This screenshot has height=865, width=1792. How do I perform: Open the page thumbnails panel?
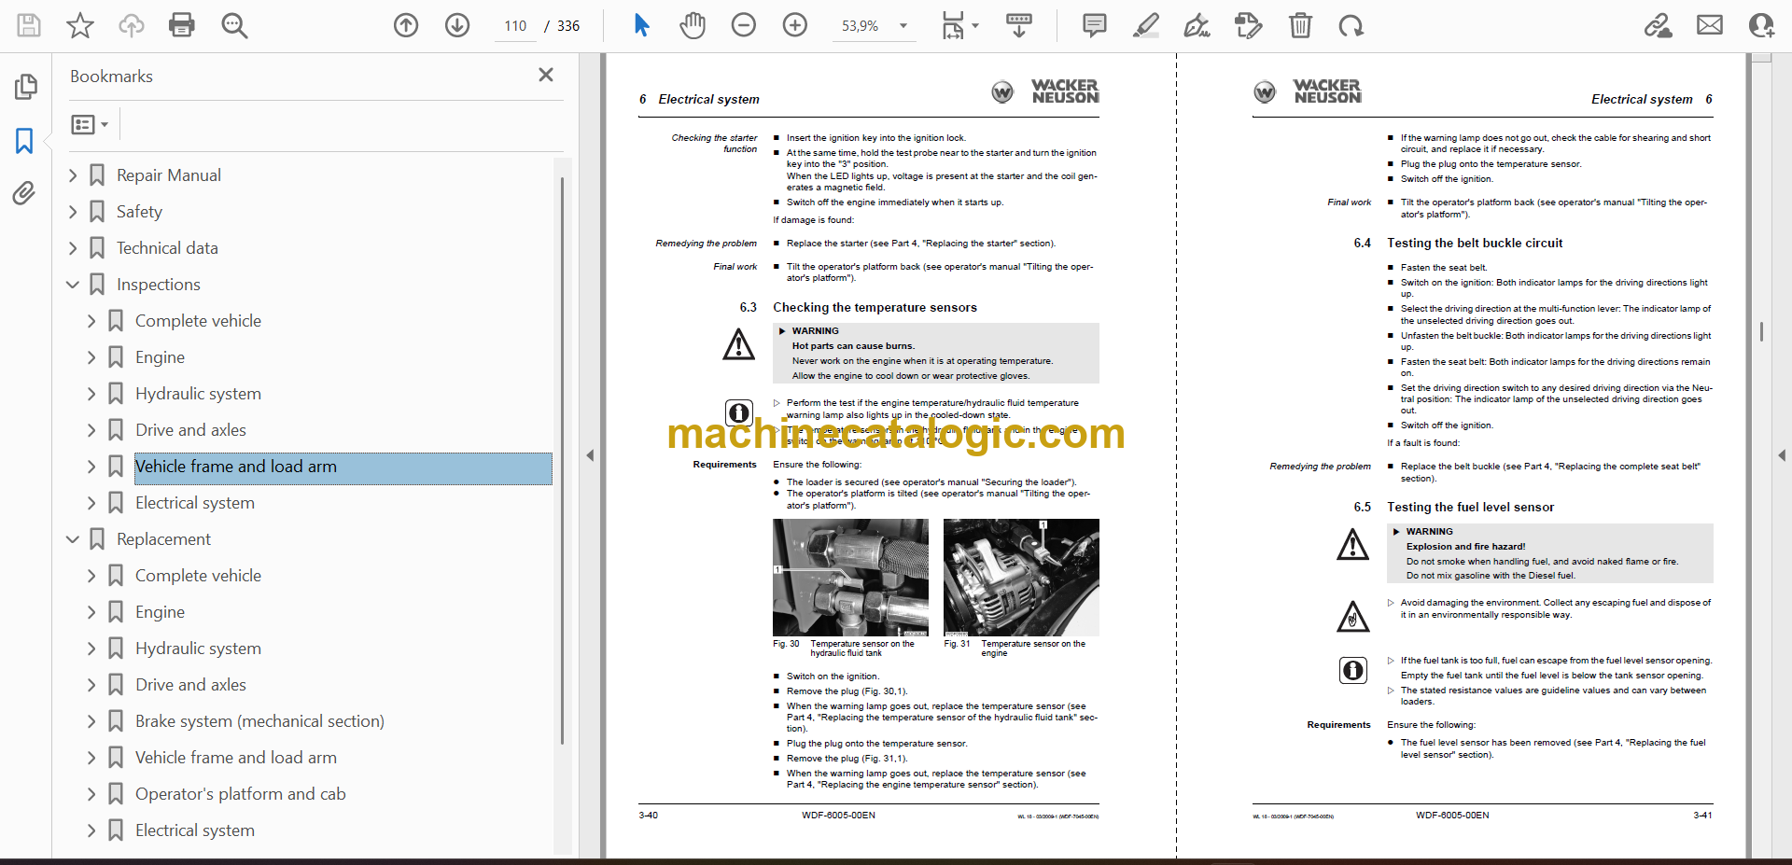[x=25, y=87]
